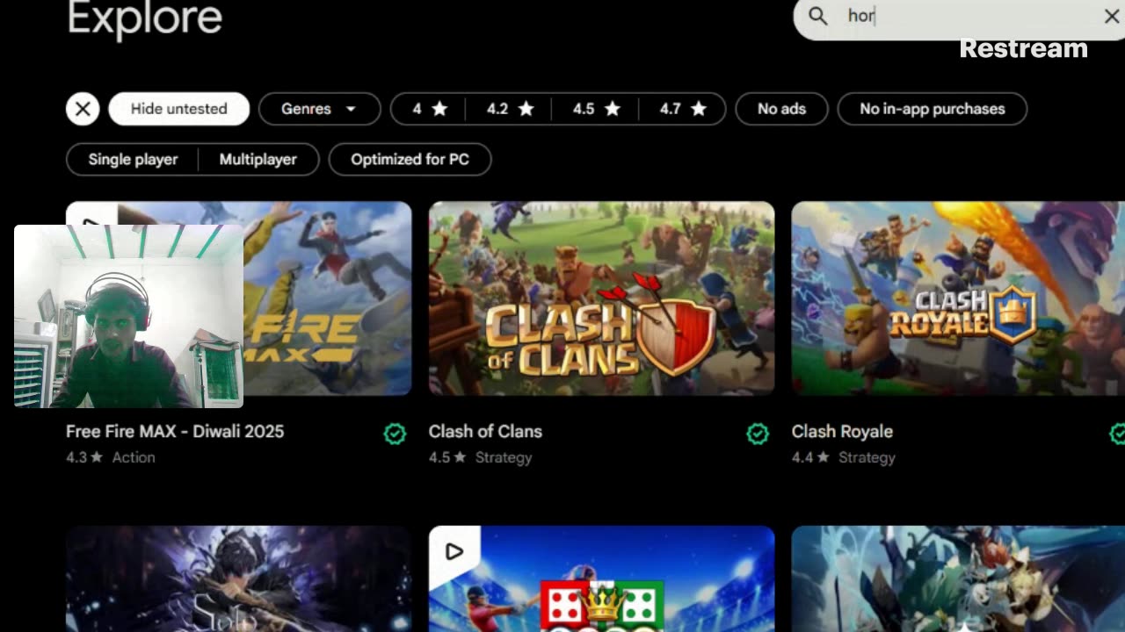Filter by 4 star rating
Screen dimensions: 1125x632
point(430,109)
